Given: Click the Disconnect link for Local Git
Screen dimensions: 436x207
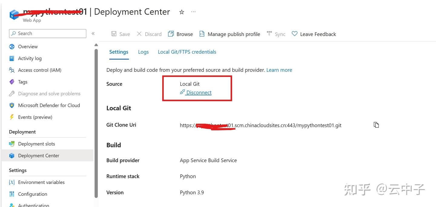Looking at the screenshot, I should tap(198, 92).
